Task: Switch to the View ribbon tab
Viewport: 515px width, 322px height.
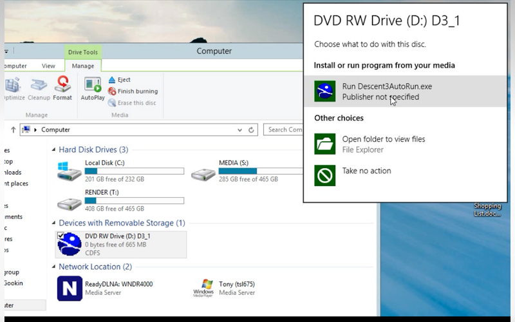Action: (48, 66)
